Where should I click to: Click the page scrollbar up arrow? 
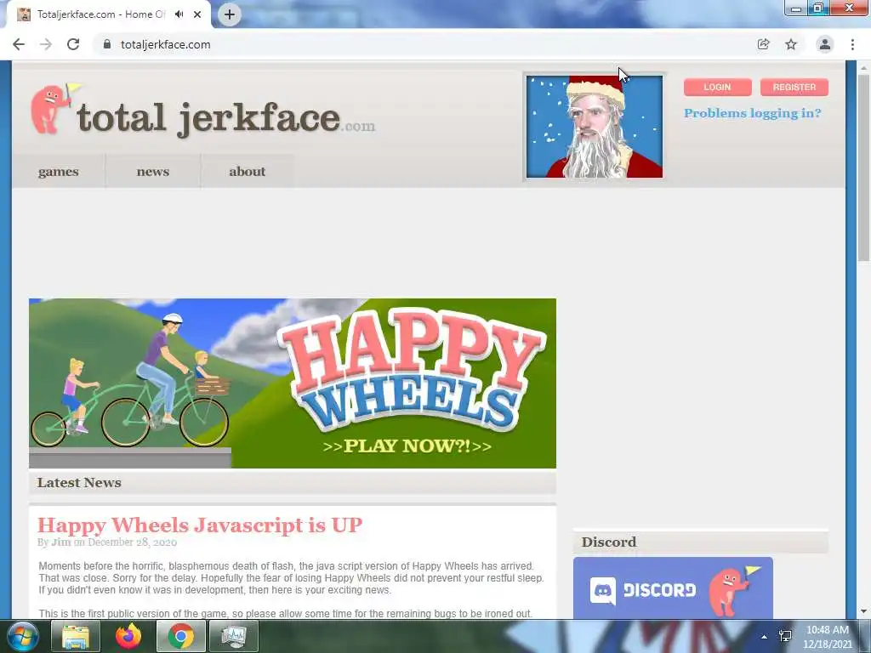click(x=864, y=68)
